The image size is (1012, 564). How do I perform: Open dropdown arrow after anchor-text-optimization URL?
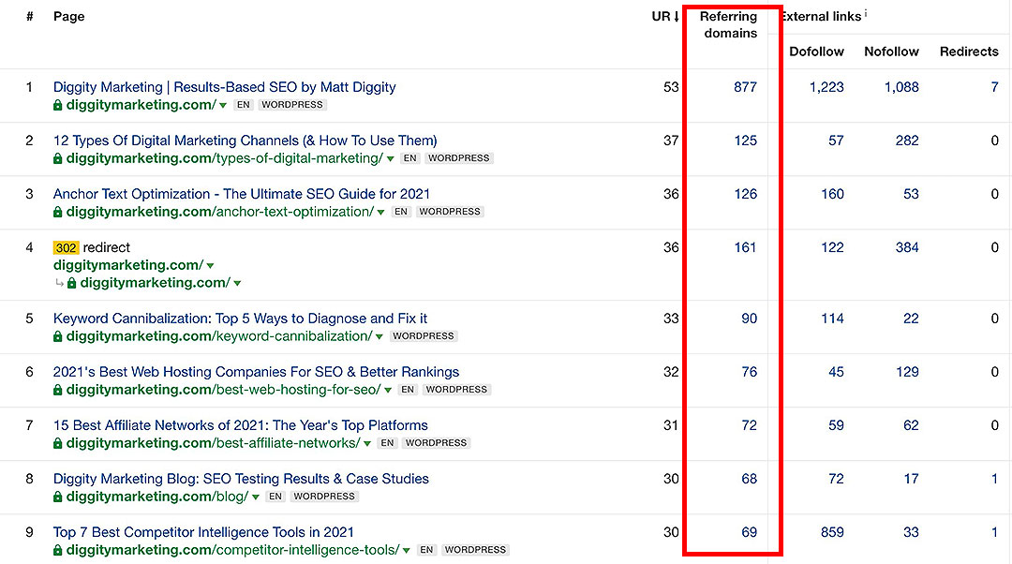pyautogui.click(x=380, y=213)
